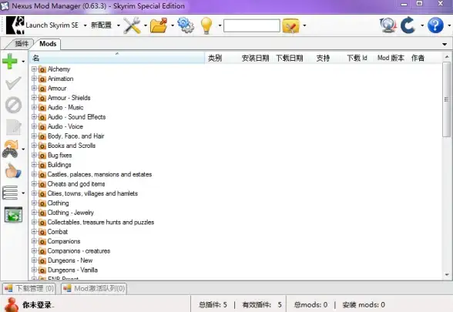Viewport: 453px width, 312px height.
Task: Click the 支持 column header
Action: click(x=323, y=58)
